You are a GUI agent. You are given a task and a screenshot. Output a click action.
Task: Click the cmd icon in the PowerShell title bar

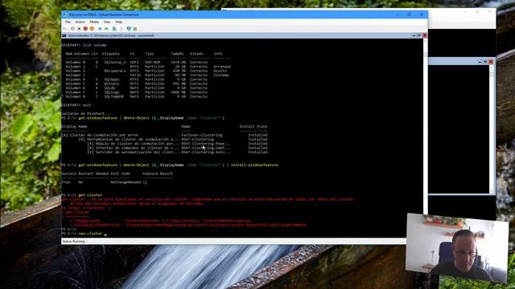(x=64, y=35)
